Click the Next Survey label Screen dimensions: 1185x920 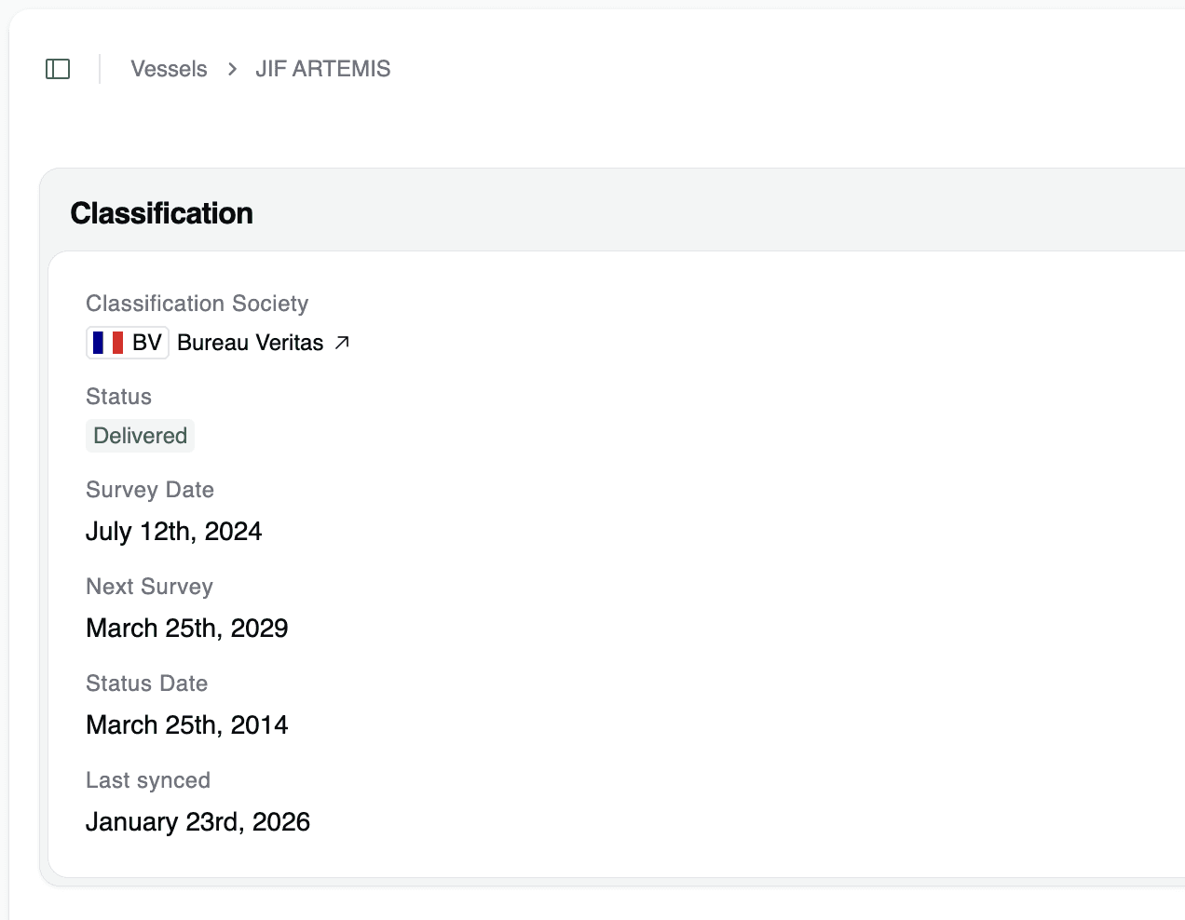click(149, 587)
